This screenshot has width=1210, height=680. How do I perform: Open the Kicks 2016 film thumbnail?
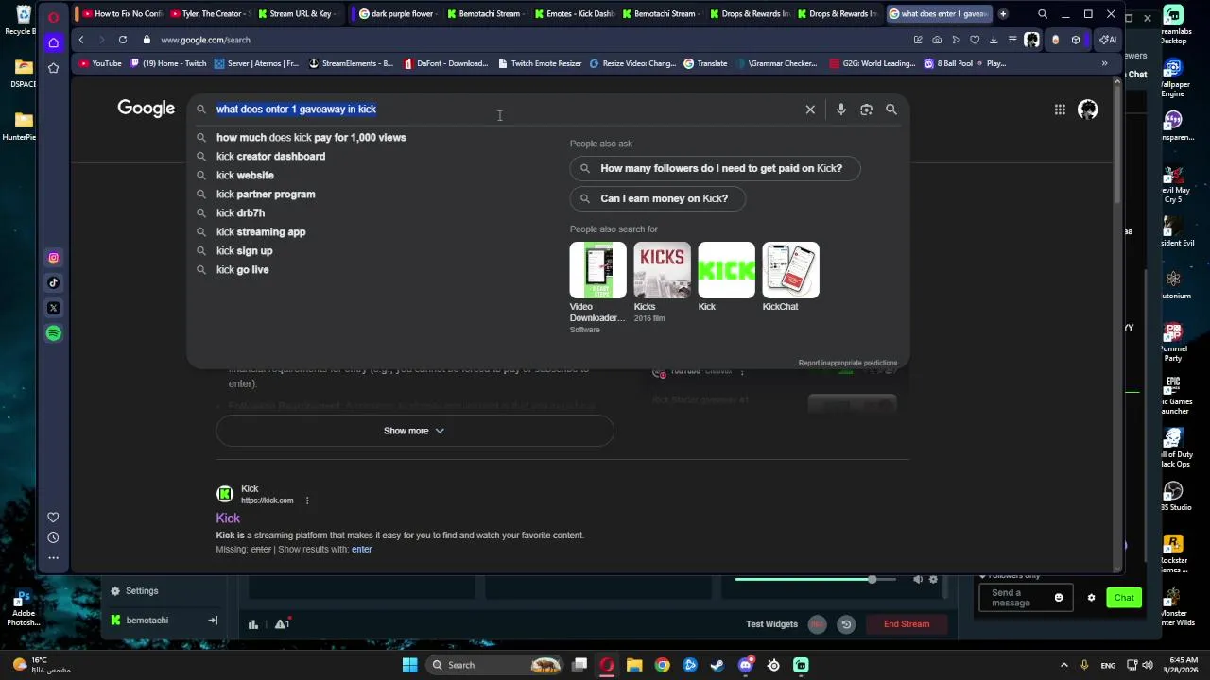click(x=662, y=270)
